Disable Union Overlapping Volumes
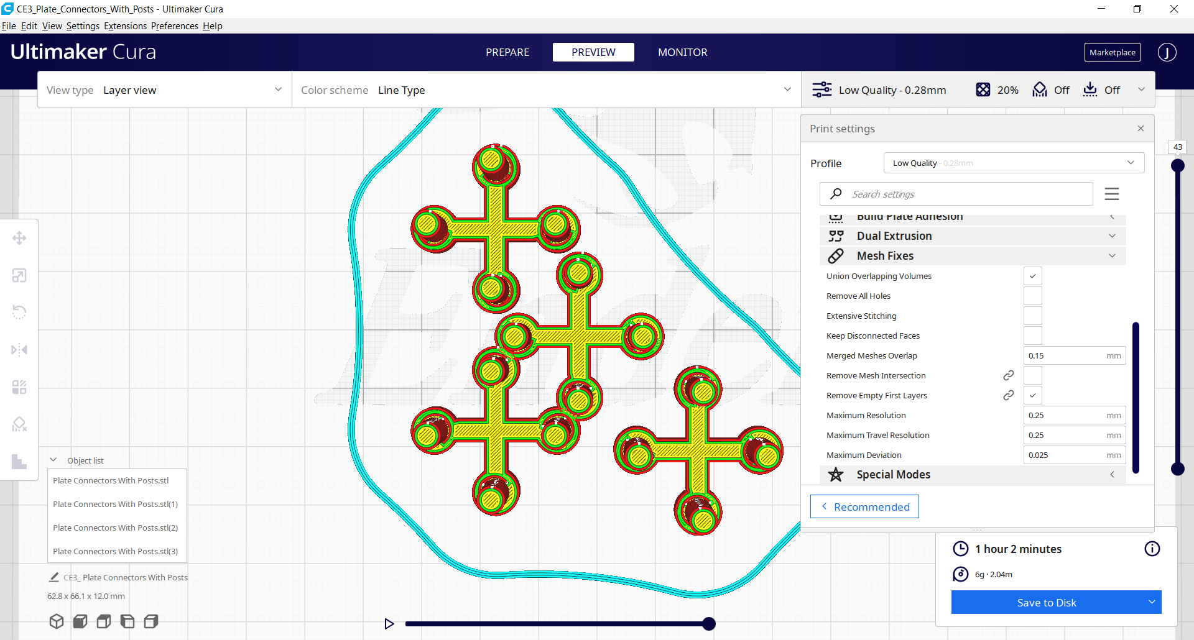This screenshot has width=1194, height=640. (1033, 275)
